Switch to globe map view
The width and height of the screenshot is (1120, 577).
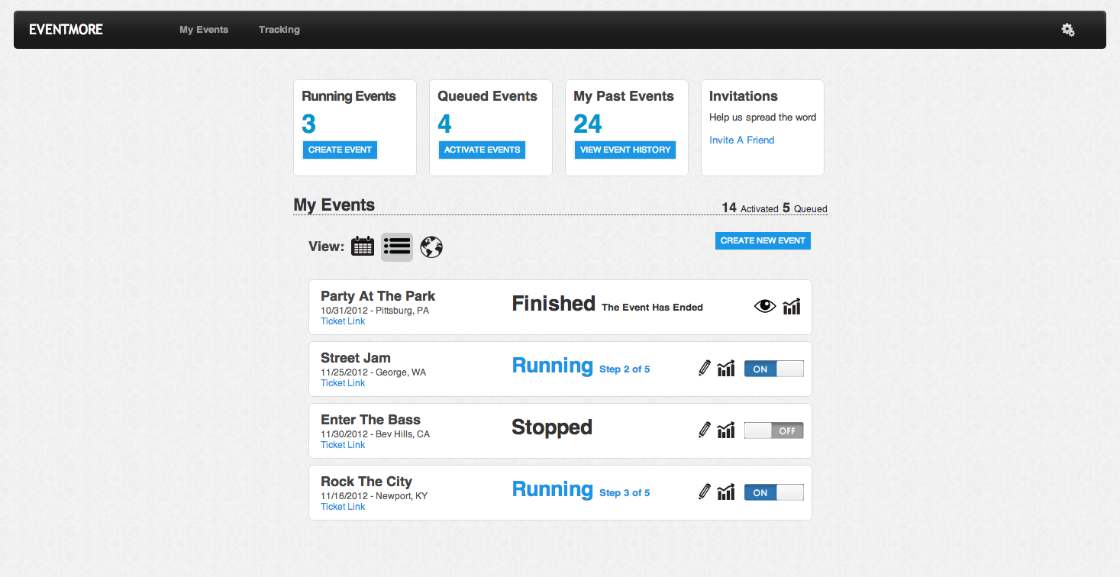[431, 247]
